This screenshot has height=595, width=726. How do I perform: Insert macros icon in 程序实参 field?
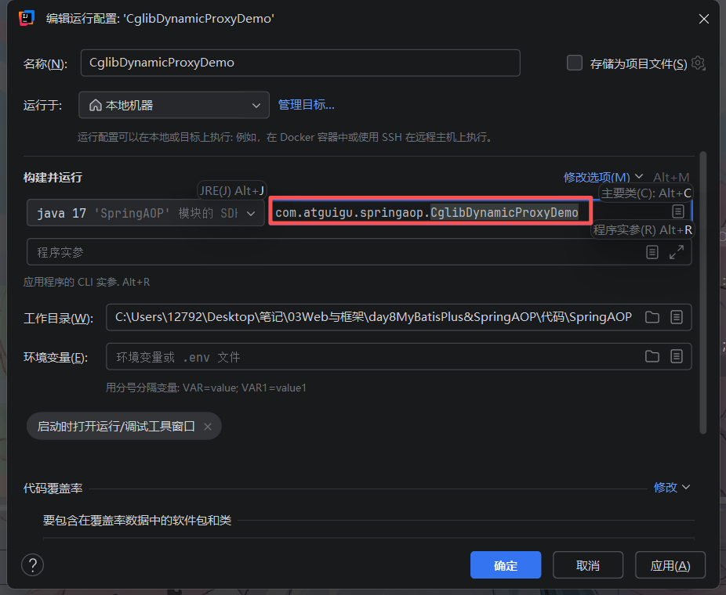[x=652, y=252]
